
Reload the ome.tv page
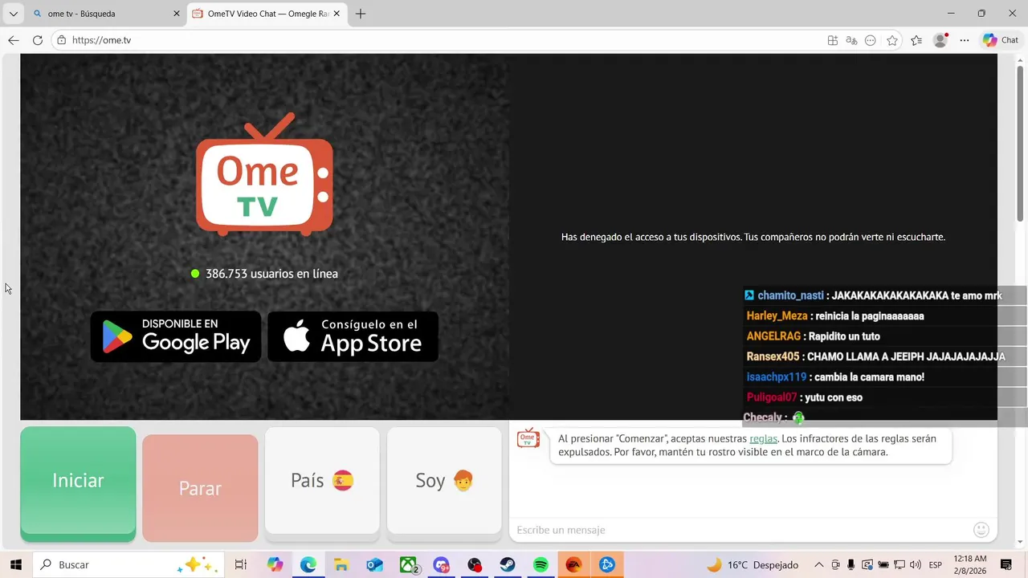coord(38,40)
